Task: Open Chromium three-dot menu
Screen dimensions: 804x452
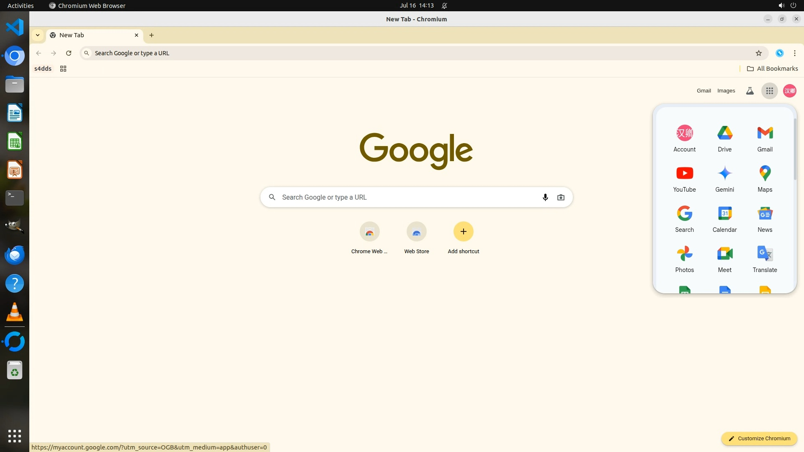Action: coord(794,53)
